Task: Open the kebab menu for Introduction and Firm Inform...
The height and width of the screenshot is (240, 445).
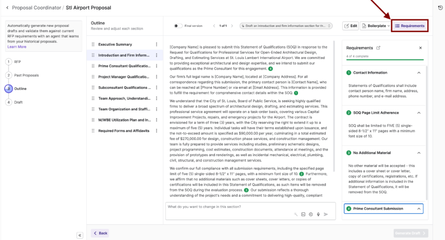Action: [x=156, y=55]
